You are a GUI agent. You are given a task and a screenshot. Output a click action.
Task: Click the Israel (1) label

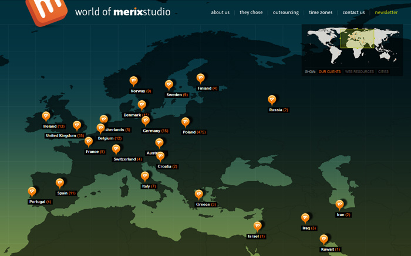[x=257, y=237]
